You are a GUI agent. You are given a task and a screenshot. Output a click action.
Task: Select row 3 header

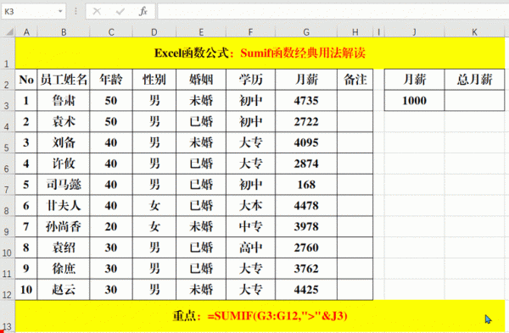[7, 101]
